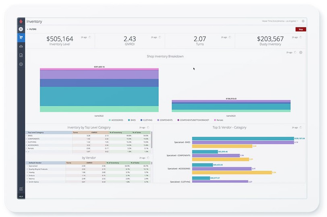The image size is (327, 217).
Task: Click the red Stop button
Action: tap(301, 29)
